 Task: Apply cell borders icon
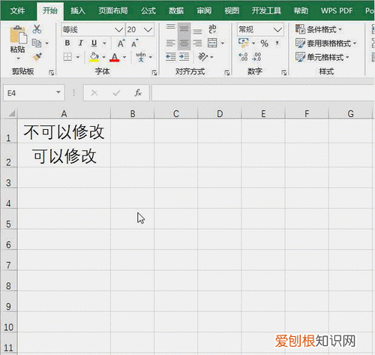pos(67,57)
